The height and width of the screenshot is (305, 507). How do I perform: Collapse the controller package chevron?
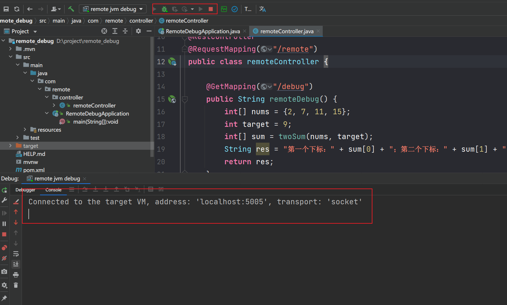(x=47, y=97)
